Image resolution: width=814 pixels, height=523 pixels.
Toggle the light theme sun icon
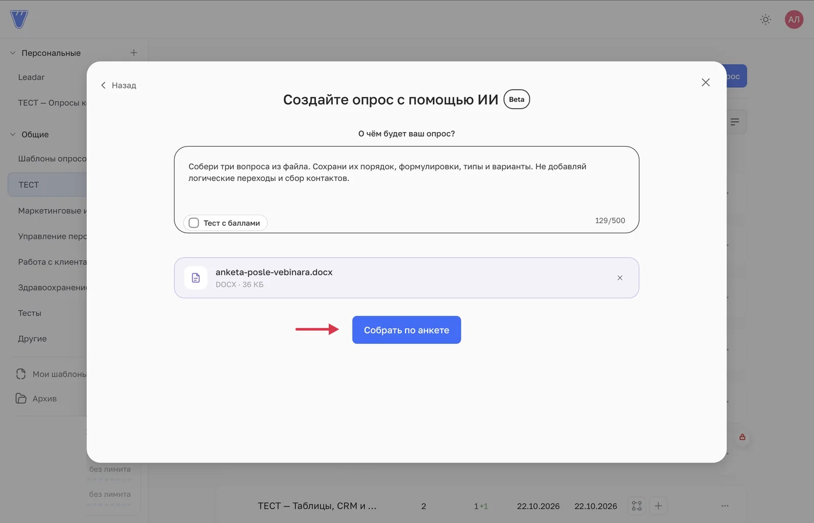[766, 19]
